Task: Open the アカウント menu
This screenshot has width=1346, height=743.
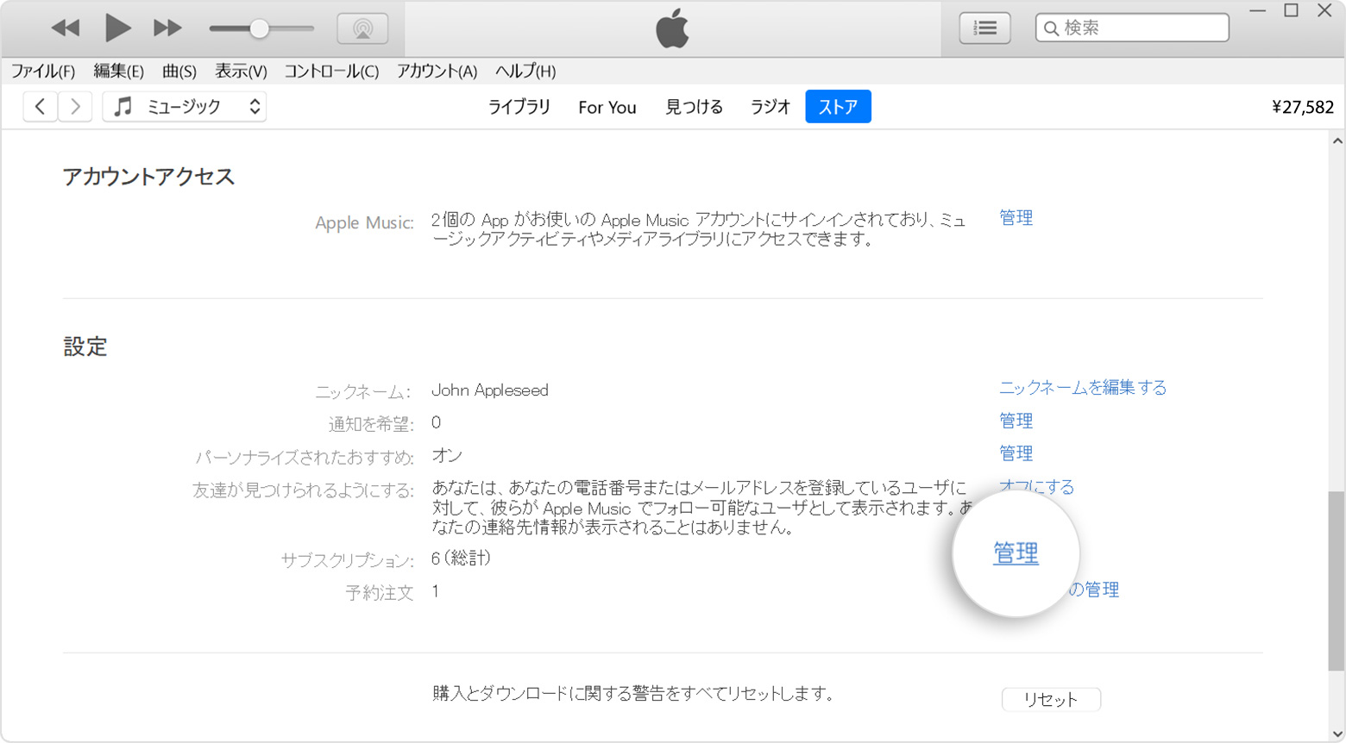Action: tap(437, 72)
